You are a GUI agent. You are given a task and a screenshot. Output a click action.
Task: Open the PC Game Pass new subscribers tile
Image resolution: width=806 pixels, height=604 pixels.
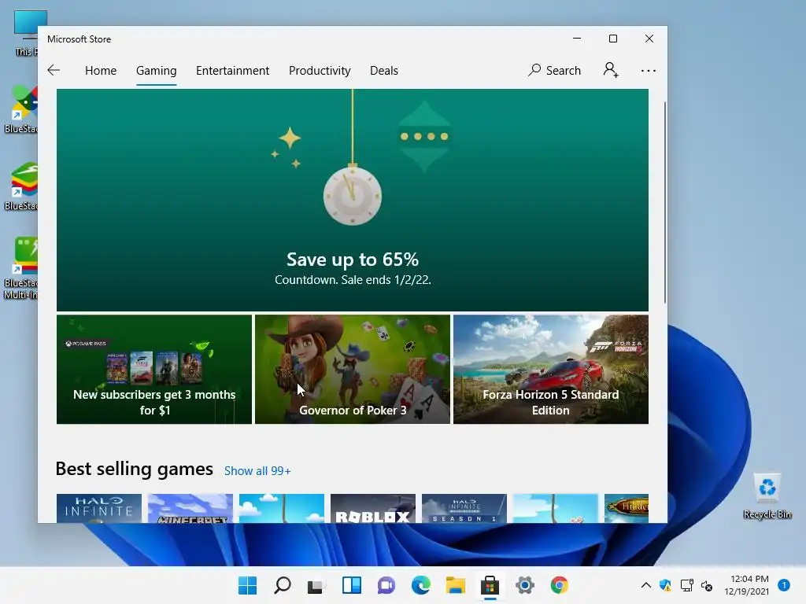pos(154,370)
